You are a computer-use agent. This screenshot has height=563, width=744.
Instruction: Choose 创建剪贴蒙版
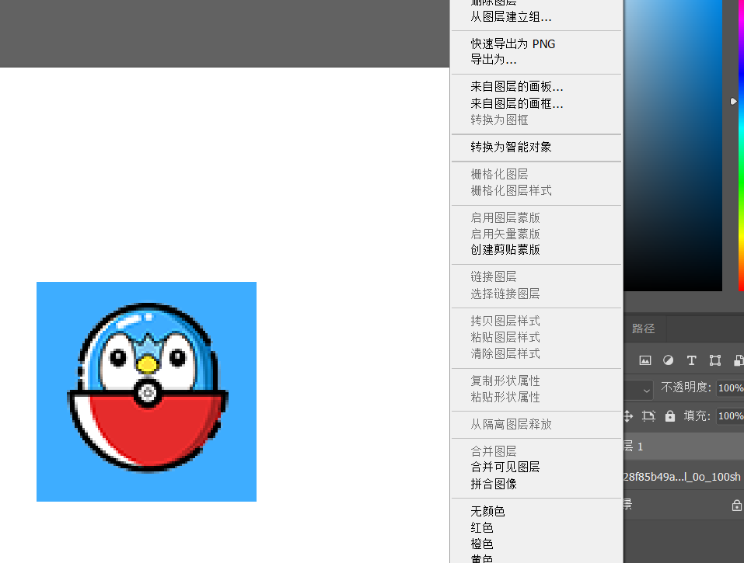pos(505,250)
